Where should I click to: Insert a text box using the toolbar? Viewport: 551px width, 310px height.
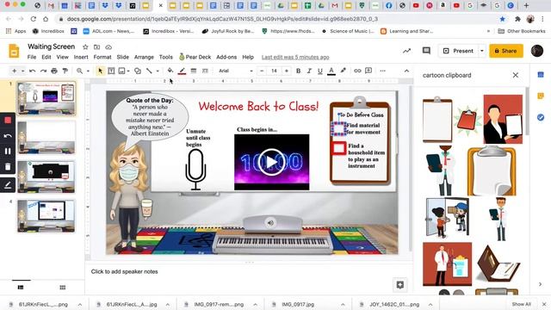pyautogui.click(x=111, y=71)
